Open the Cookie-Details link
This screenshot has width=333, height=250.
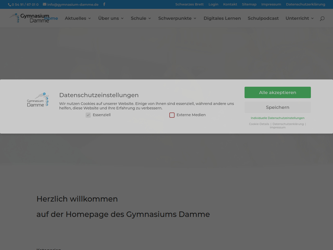(259, 124)
